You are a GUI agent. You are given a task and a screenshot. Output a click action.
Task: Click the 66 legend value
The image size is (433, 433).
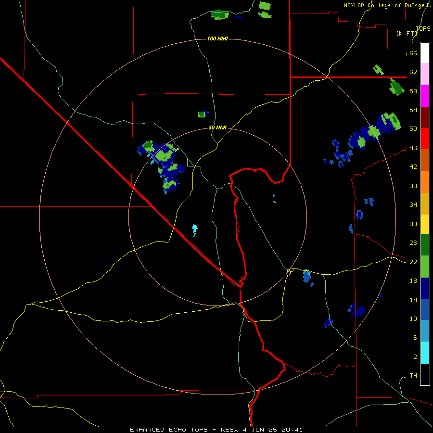[x=413, y=53]
